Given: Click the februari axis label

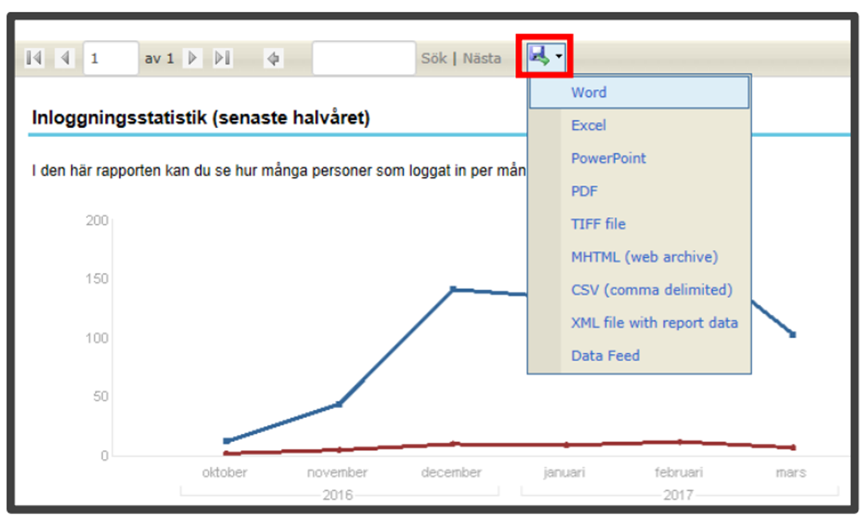Looking at the screenshot, I should tap(679, 473).
